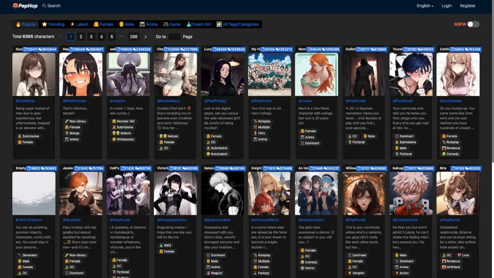This screenshot has width=494, height=278.
Task: Click the Vampire tag on Willow's card
Action: click(x=359, y=273)
